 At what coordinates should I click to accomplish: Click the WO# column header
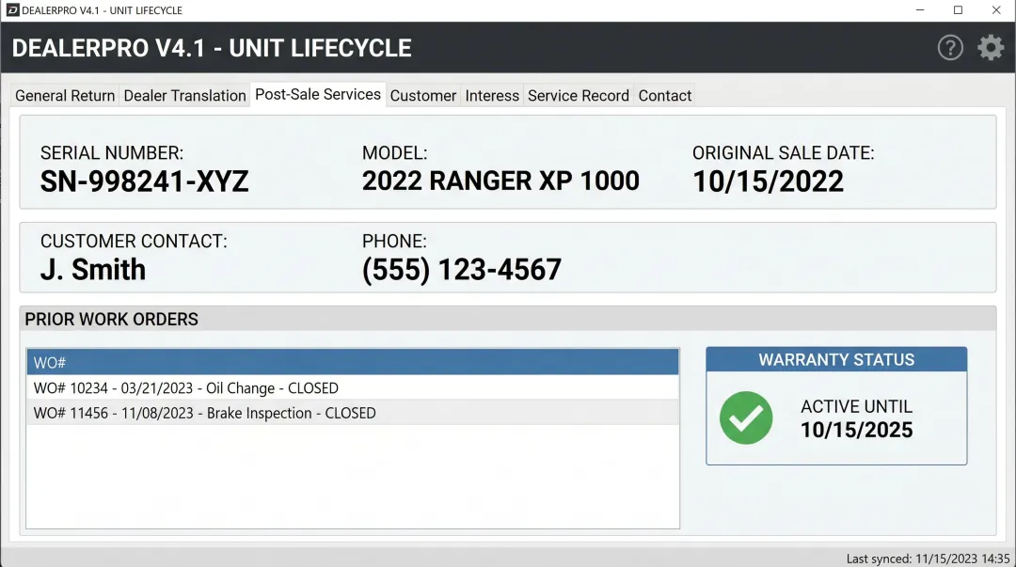coord(353,361)
